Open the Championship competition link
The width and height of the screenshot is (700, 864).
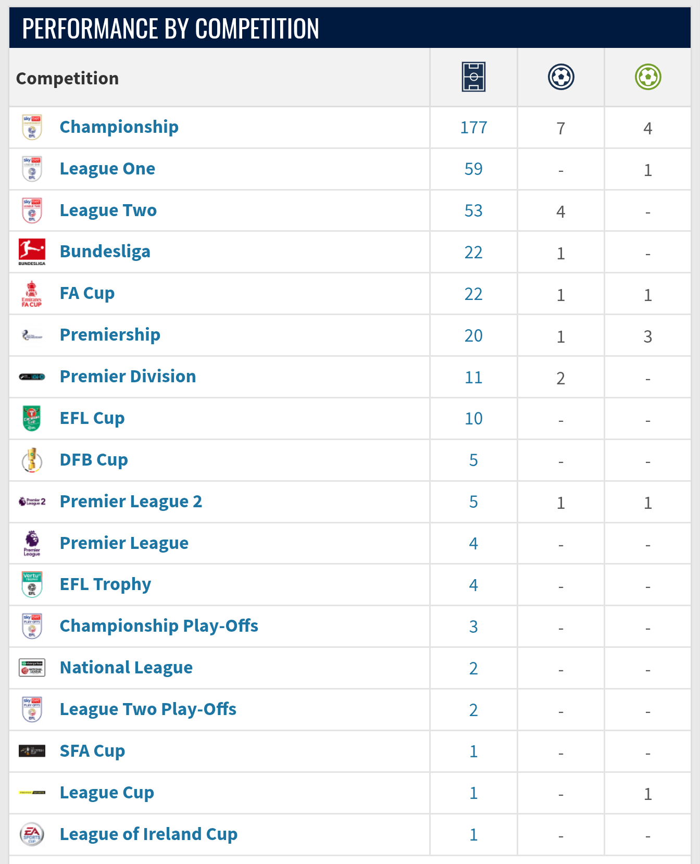pos(119,127)
